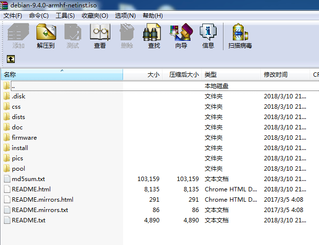Open the Commands (命令) menu

point(39,16)
